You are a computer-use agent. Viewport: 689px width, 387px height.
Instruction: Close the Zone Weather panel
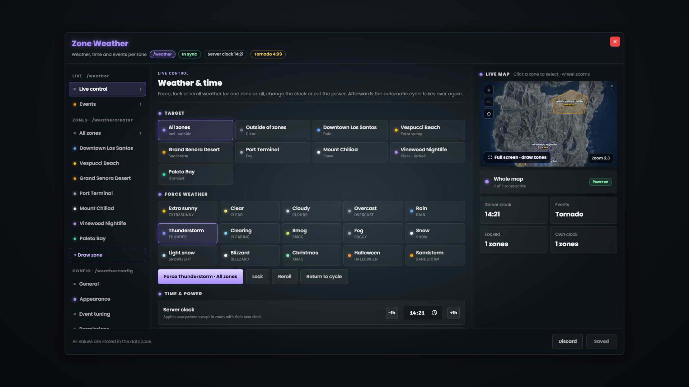(x=615, y=42)
